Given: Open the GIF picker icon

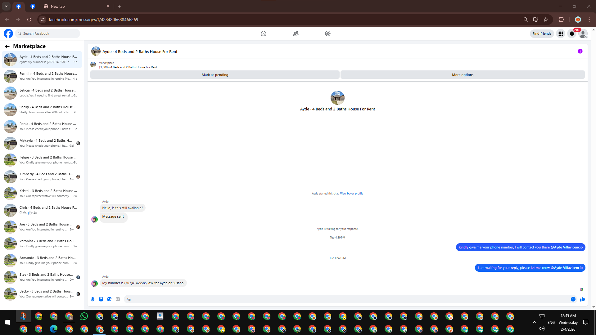Looking at the screenshot, I should pos(118,299).
